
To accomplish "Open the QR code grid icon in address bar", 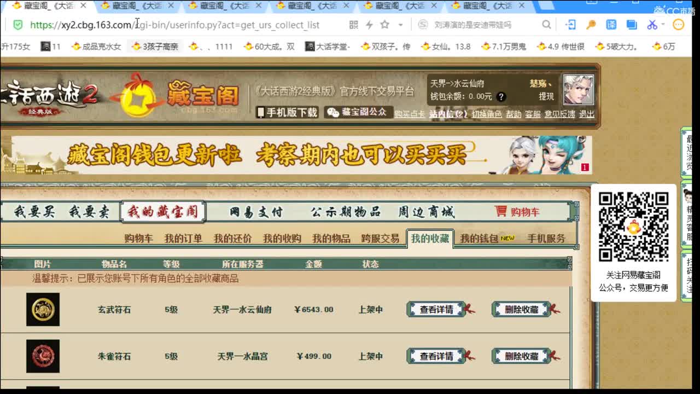I will coord(354,25).
